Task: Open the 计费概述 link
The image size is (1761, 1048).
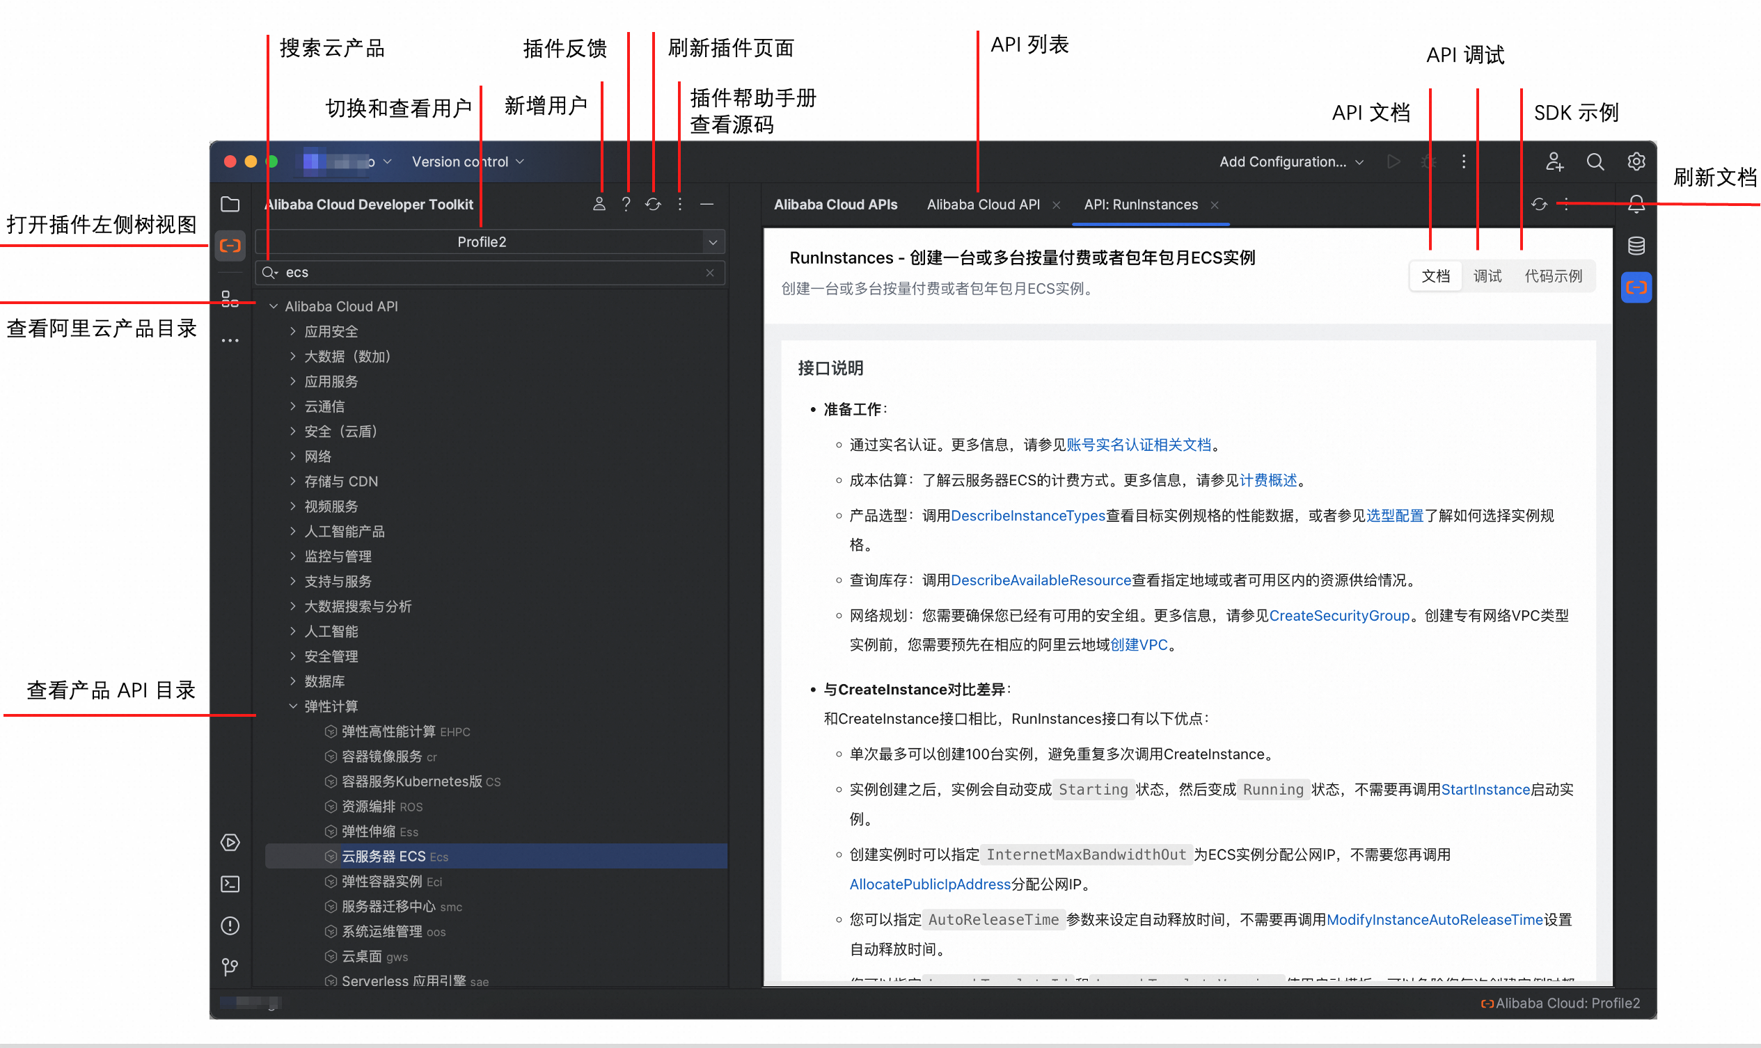Action: [1268, 481]
